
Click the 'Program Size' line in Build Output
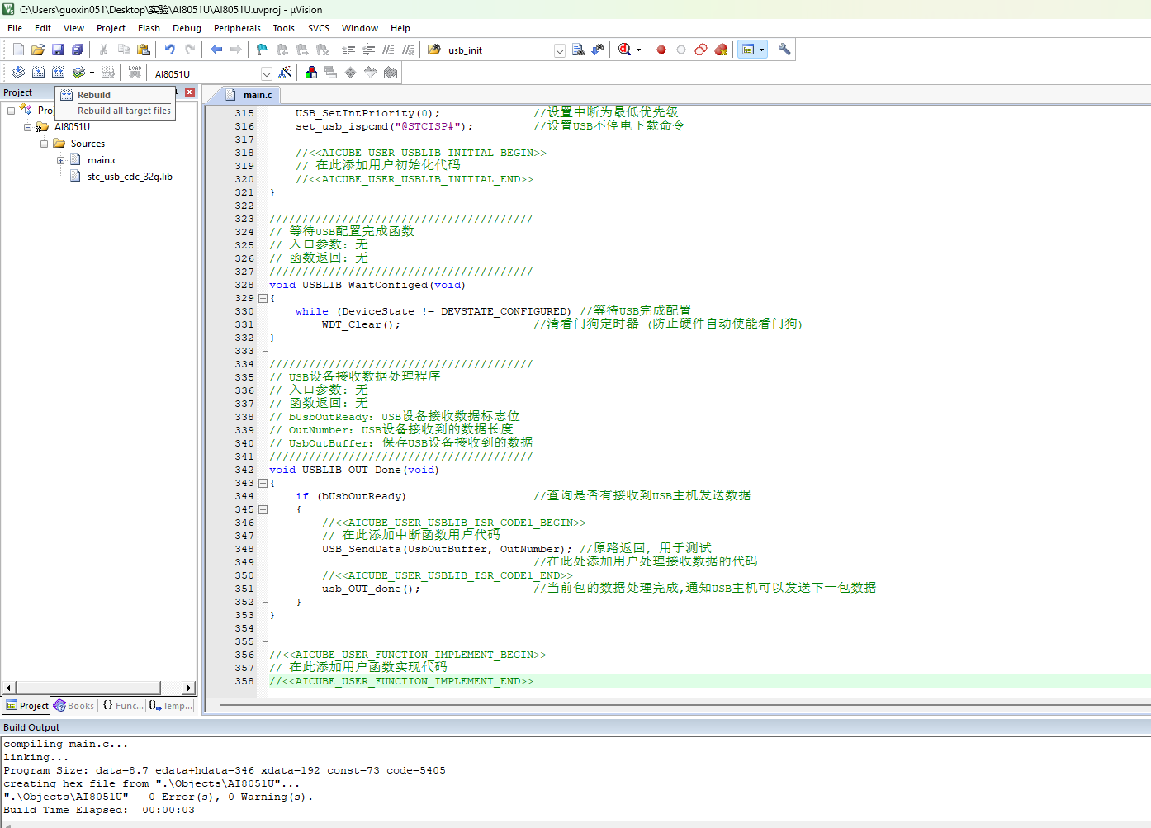pos(225,770)
